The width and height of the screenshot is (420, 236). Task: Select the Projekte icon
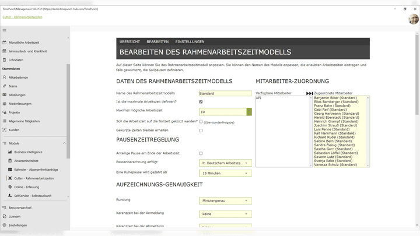pyautogui.click(x=4, y=112)
